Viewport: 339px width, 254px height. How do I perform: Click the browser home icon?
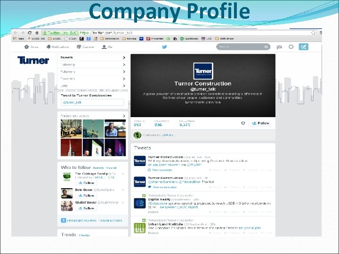[37, 33]
